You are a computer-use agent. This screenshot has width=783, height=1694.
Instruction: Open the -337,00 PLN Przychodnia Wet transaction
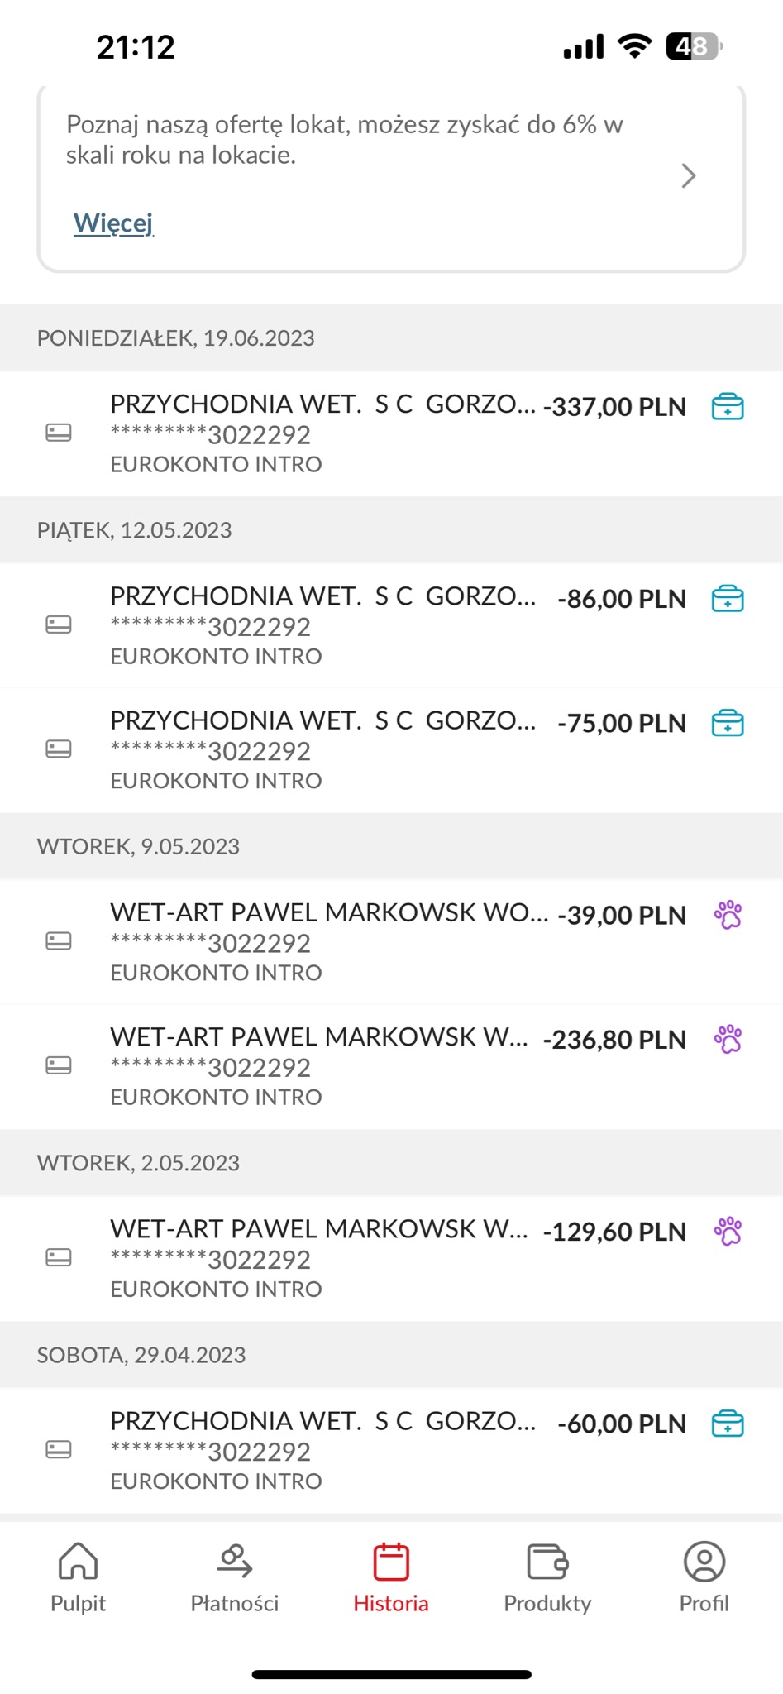click(x=391, y=433)
